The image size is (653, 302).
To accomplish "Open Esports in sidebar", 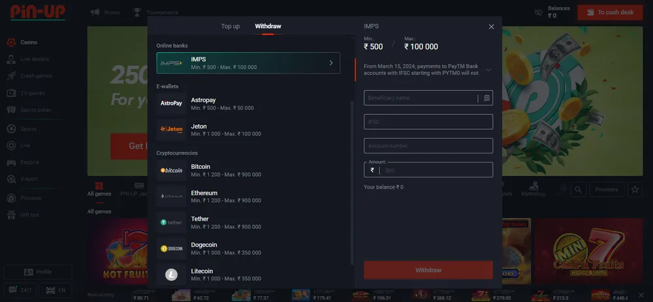I will point(23,162).
